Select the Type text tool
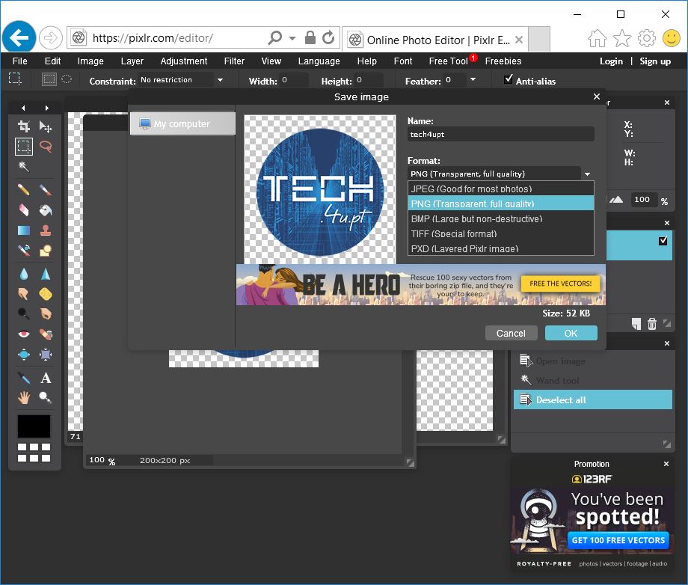 coord(46,378)
